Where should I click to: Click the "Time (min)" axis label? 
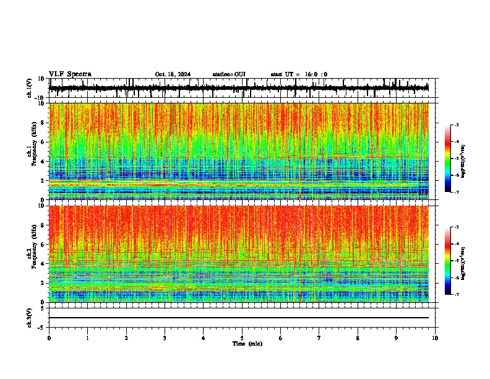[x=247, y=344]
